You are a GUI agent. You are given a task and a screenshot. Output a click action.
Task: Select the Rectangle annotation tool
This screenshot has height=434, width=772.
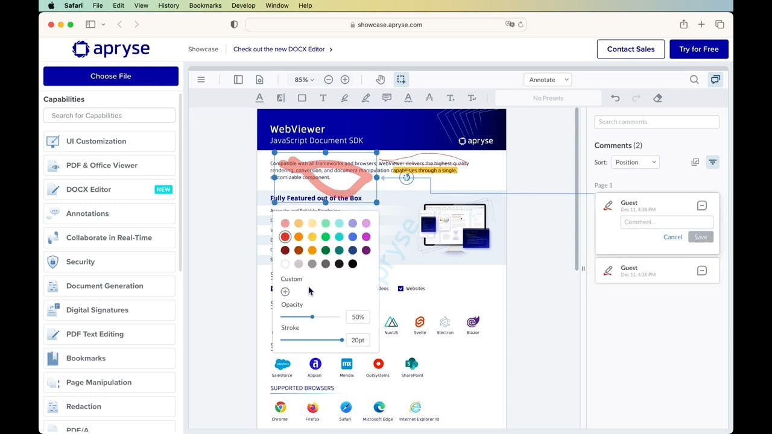[x=302, y=98]
